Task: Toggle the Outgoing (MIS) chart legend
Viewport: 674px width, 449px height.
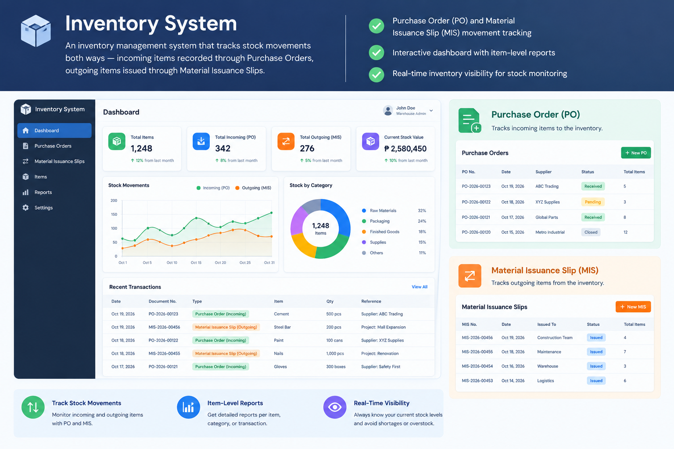Action: point(253,188)
